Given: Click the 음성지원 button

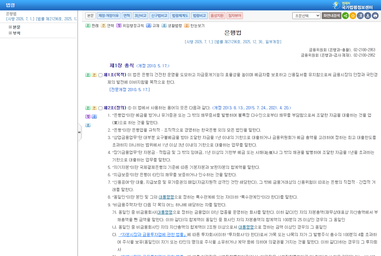Looking at the screenshot, I should click(x=217, y=15).
